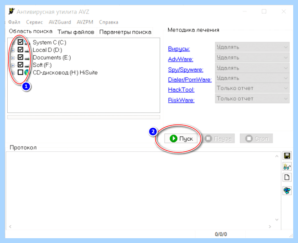Open the Dialer/PornWare action dropdown
This screenshot has height=243, width=298.
(252, 78)
